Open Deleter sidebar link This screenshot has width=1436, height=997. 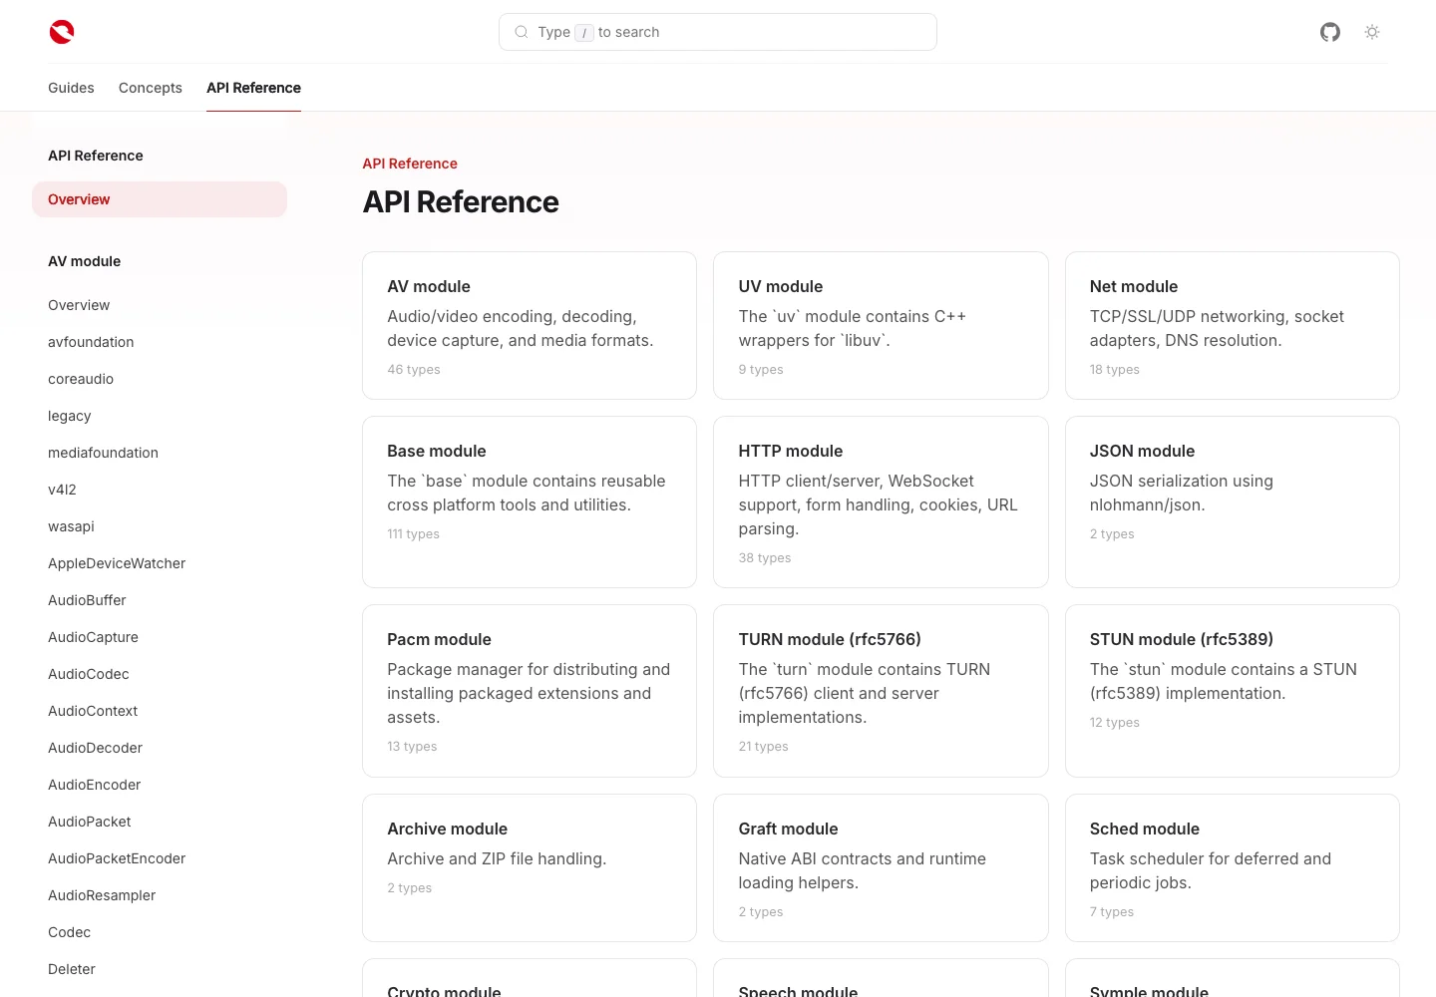72,969
